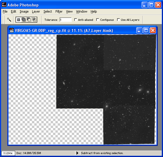This screenshot has height=157, width=163.
Task: Click the options bar gripper handle
Action: click(3, 20)
